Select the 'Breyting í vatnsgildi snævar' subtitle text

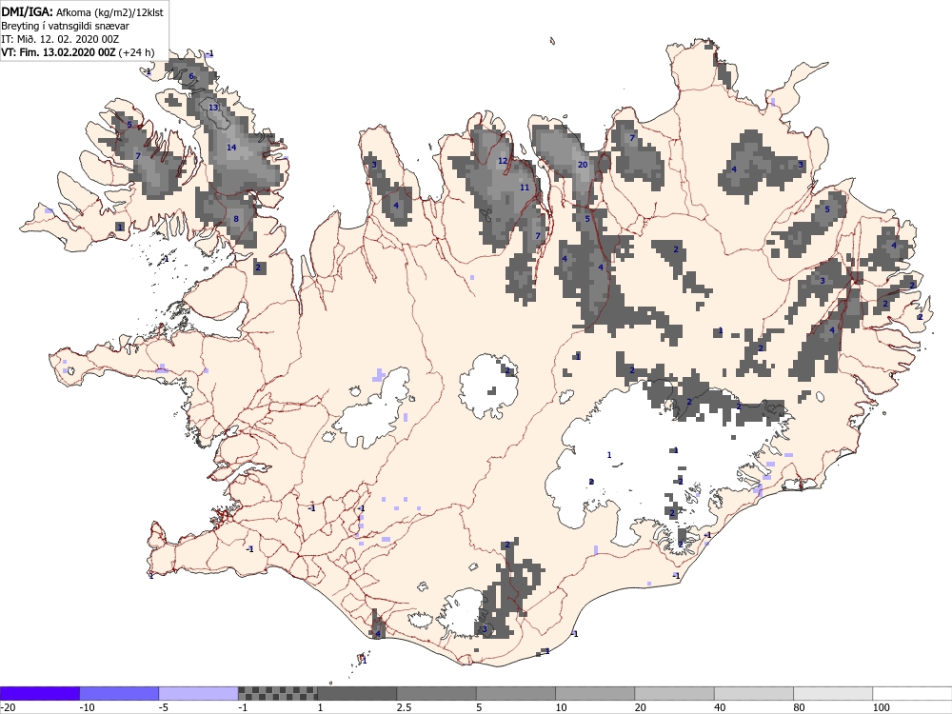tap(65, 26)
